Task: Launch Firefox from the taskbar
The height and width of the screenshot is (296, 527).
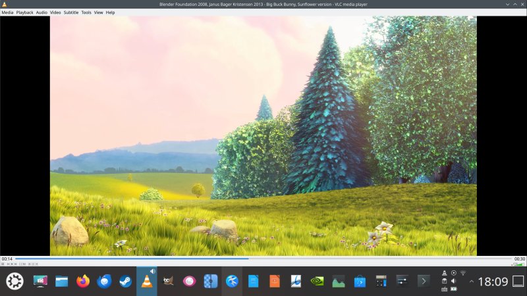Action: (x=82, y=282)
